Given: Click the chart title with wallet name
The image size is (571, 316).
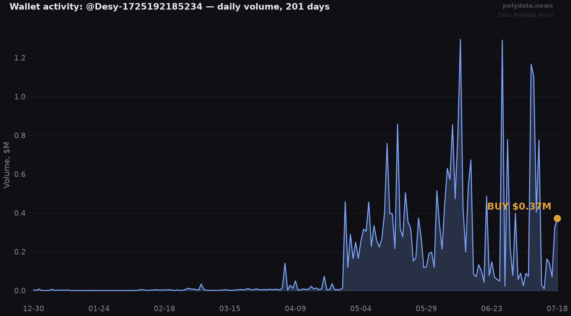Looking at the screenshot, I should tap(169, 7).
